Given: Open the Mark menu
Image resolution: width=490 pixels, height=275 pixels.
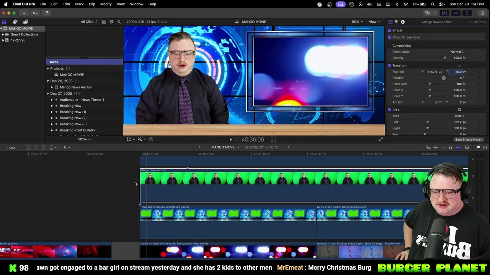Looking at the screenshot, I should pyautogui.click(x=79, y=4).
